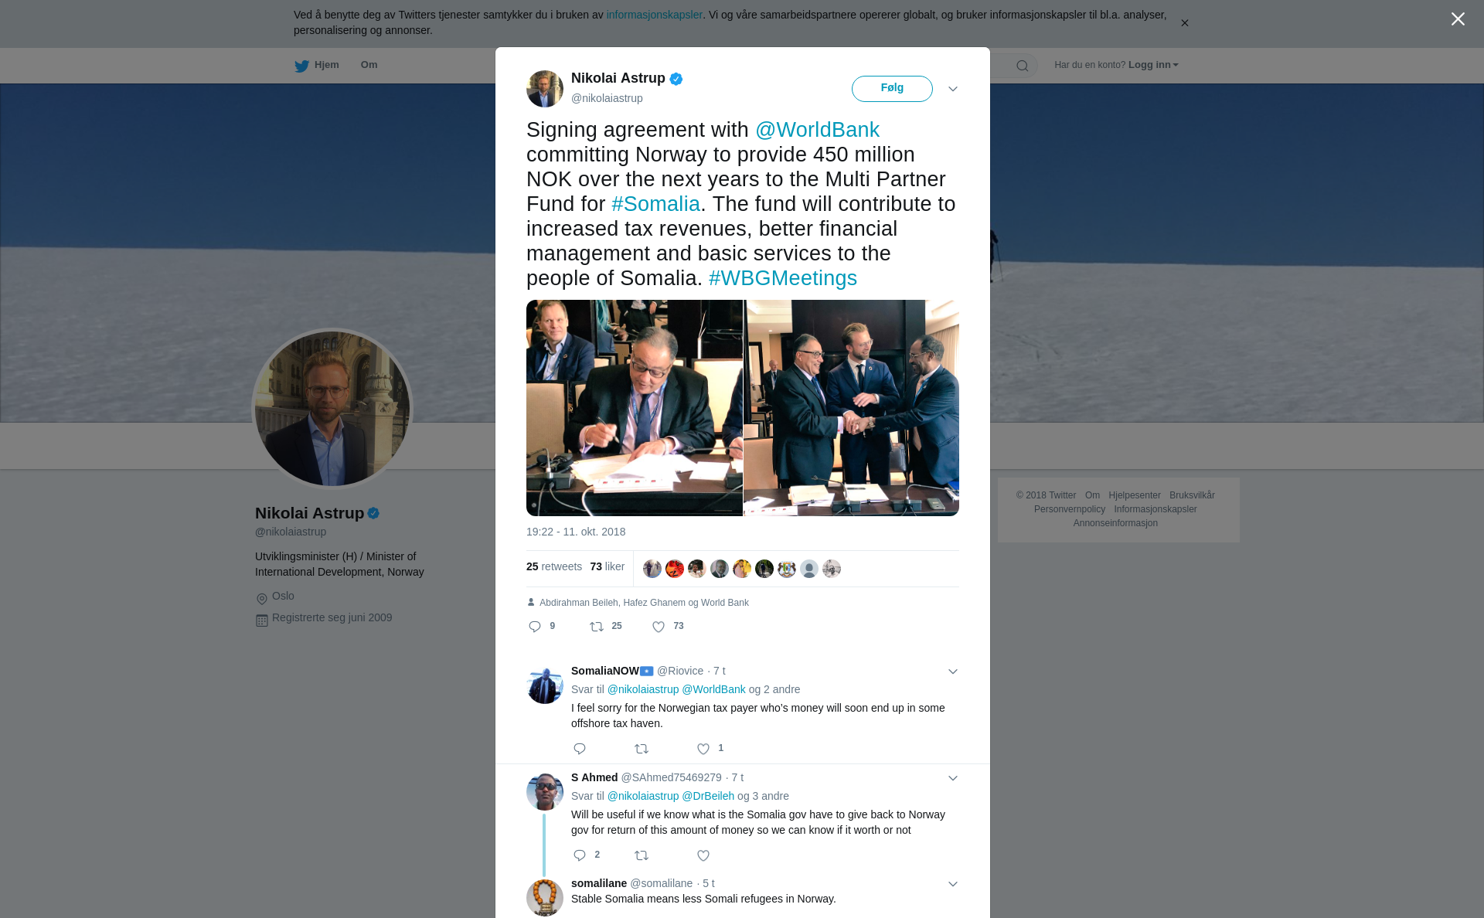
Task: Reply to S Ahmed's comment
Action: (x=580, y=855)
